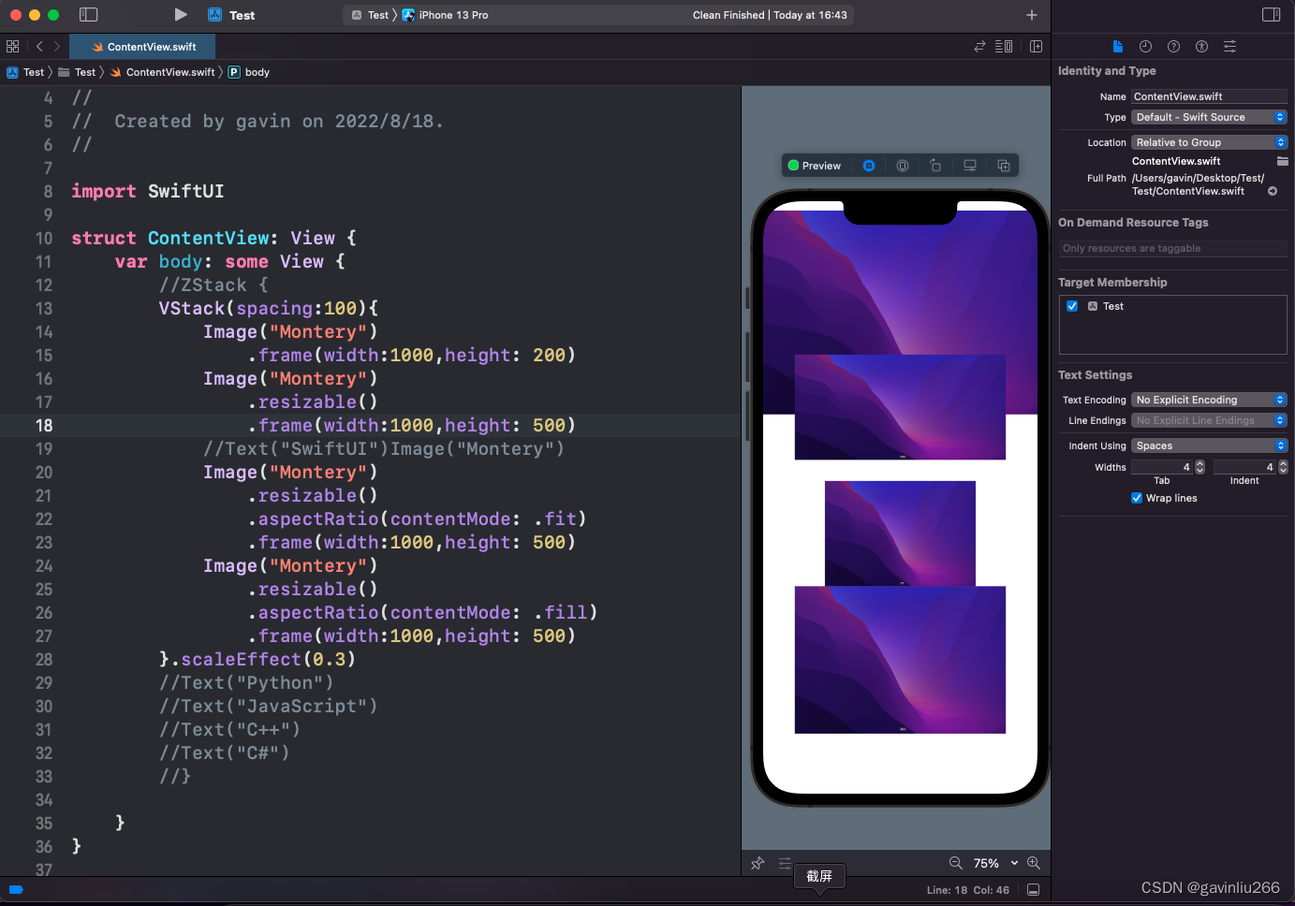Rotate preview device orientation

[936, 166]
